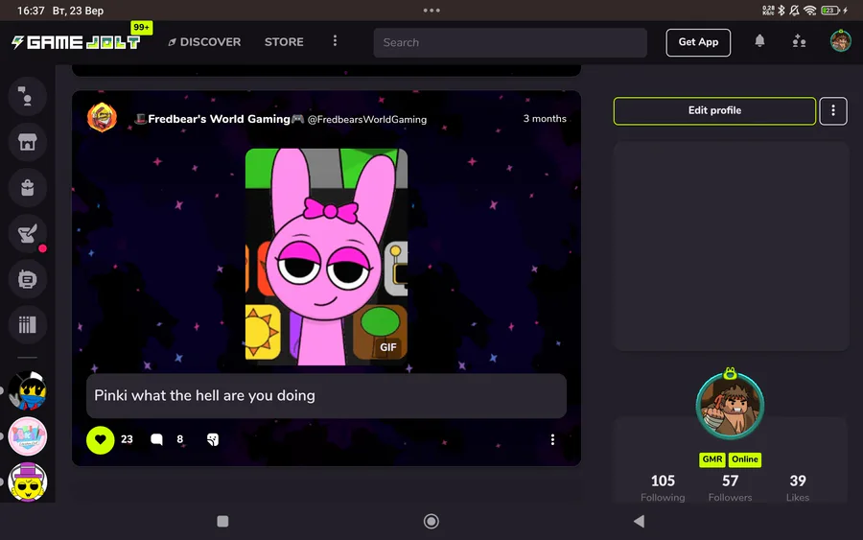Image resolution: width=863 pixels, height=540 pixels.
Task: Open the black-haired character community in sidebar
Action: 27,390
